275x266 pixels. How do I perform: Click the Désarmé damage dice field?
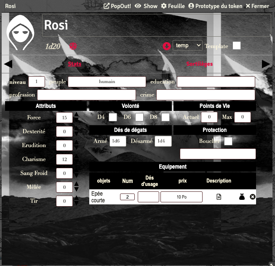coord(163,141)
